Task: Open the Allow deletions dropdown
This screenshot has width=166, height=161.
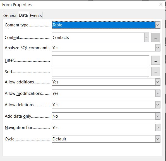Action: pos(106,105)
